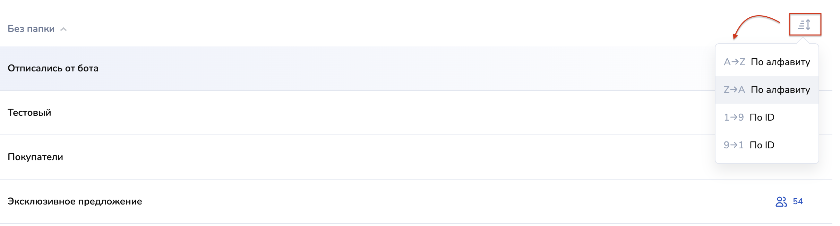This screenshot has width=840, height=226.
Task: Click the Z→A descending alphabet icon
Action: click(734, 90)
